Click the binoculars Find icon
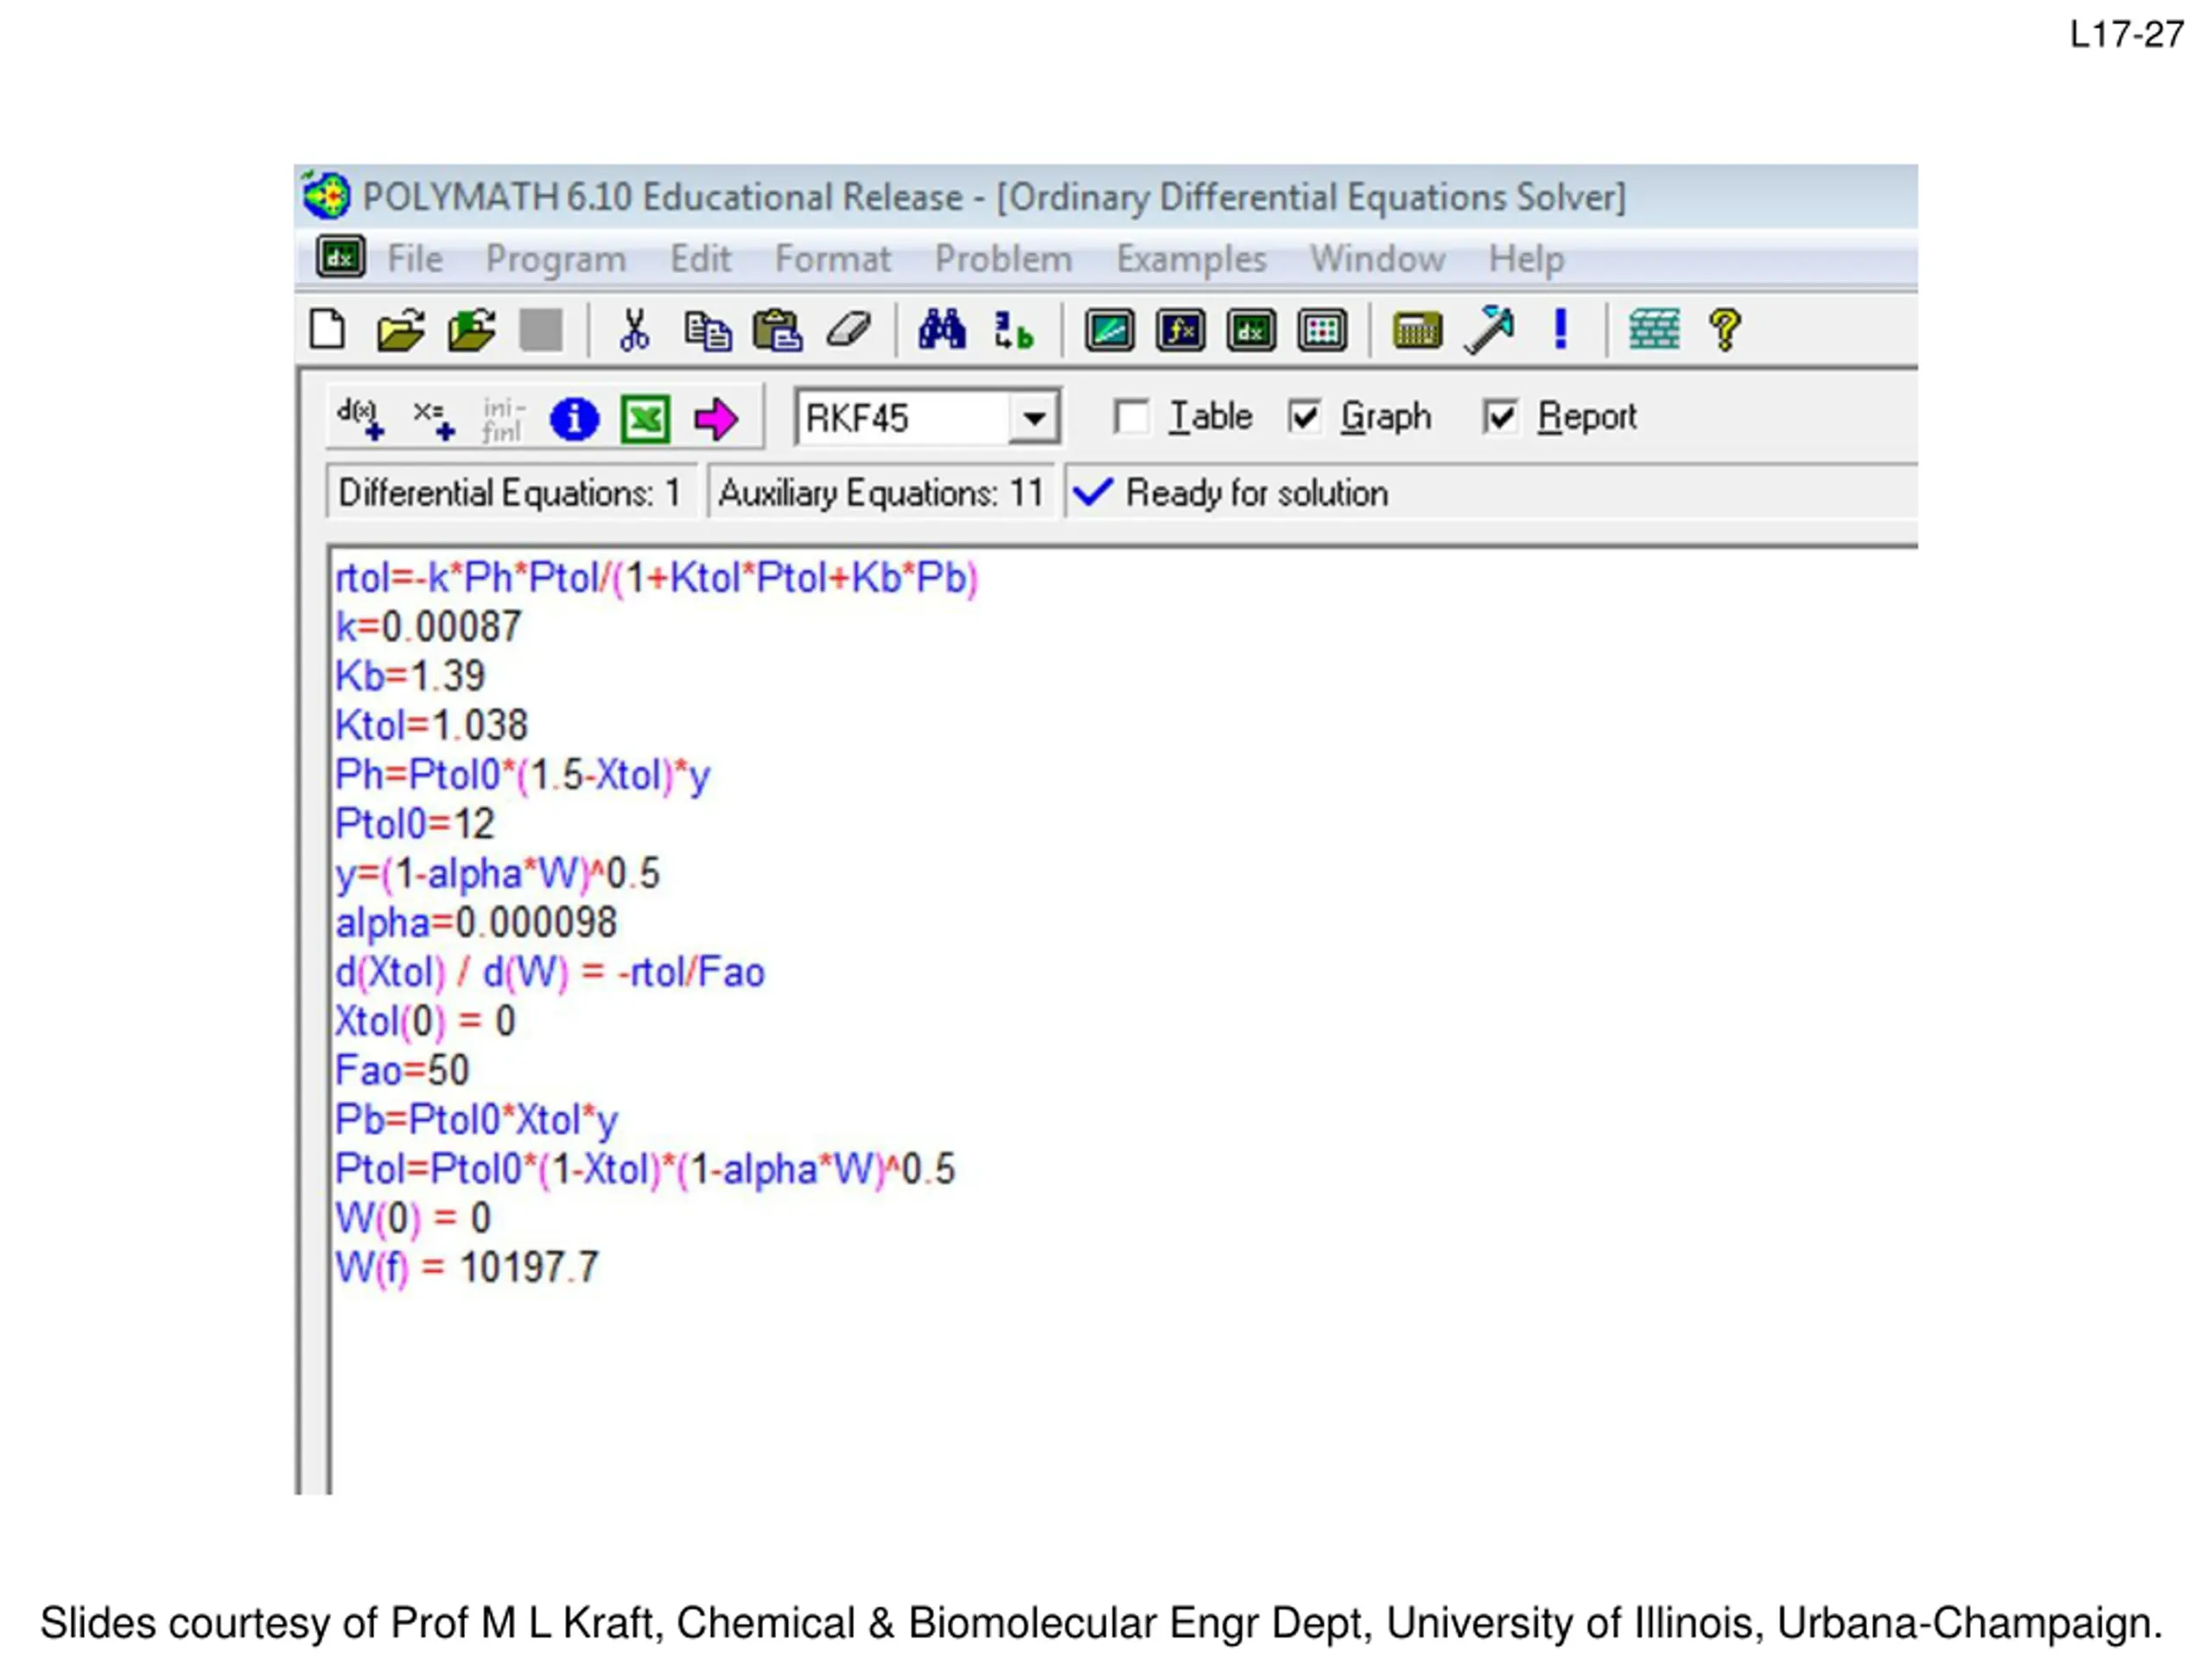 [942, 330]
